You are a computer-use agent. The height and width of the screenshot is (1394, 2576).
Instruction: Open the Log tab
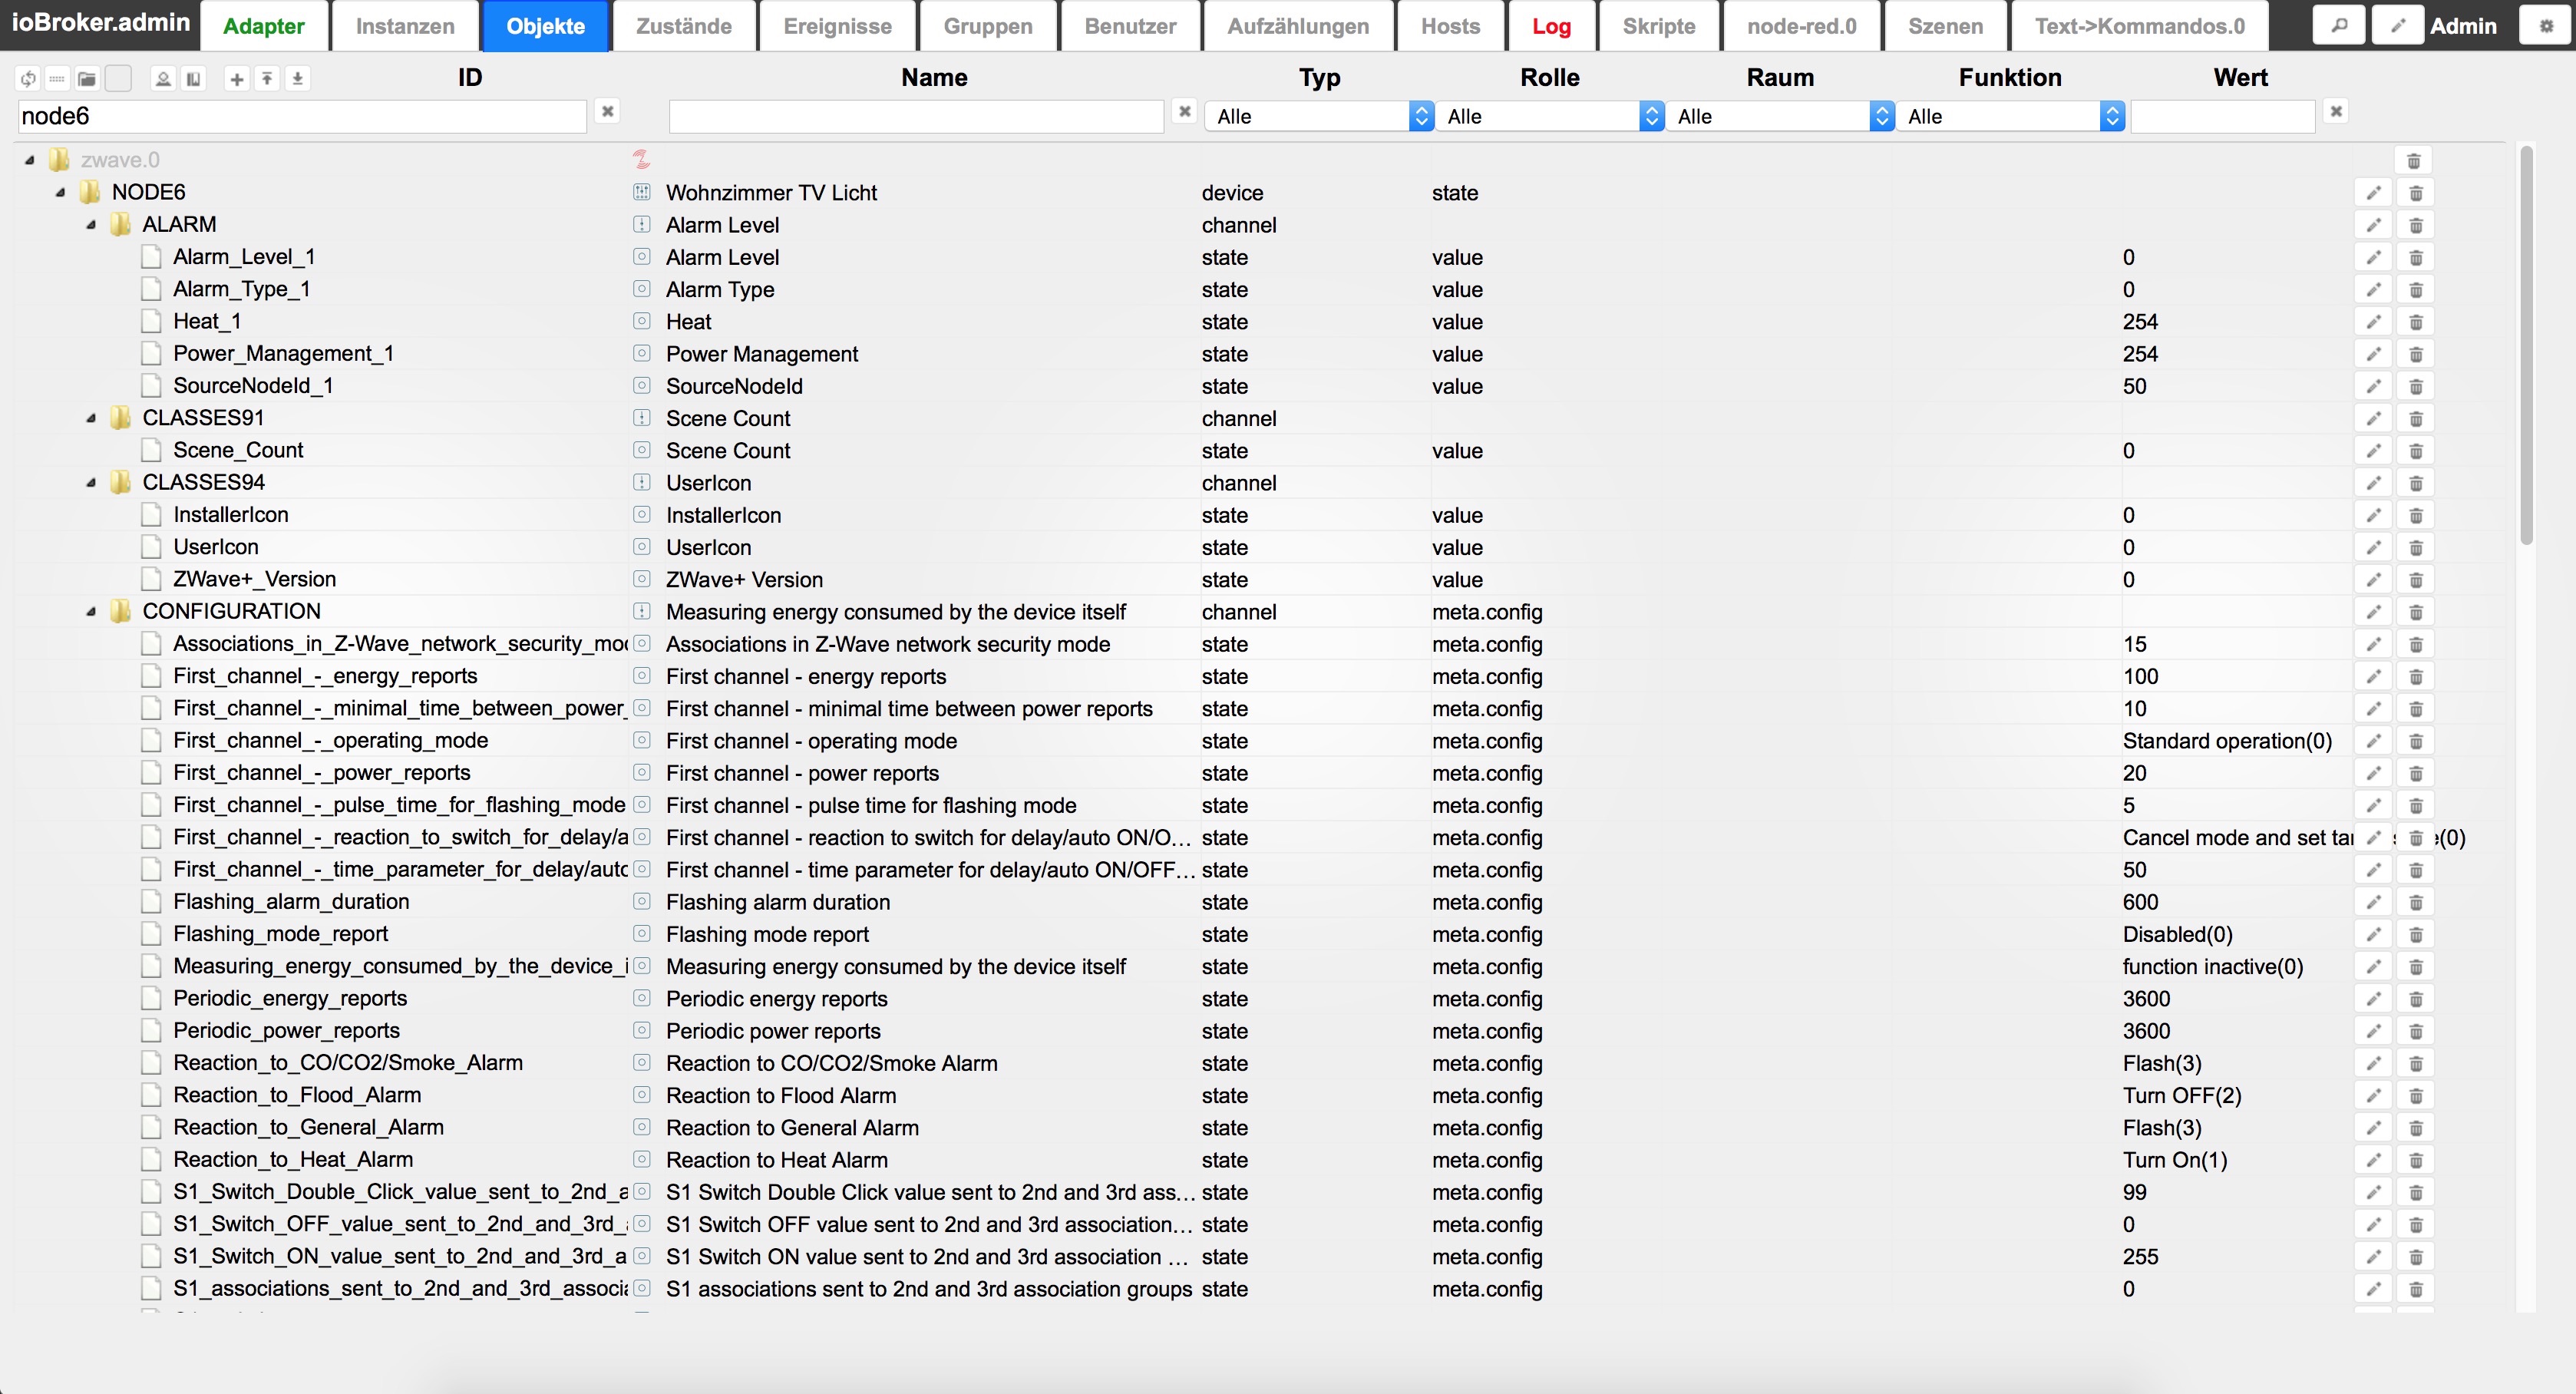pos(1551,26)
